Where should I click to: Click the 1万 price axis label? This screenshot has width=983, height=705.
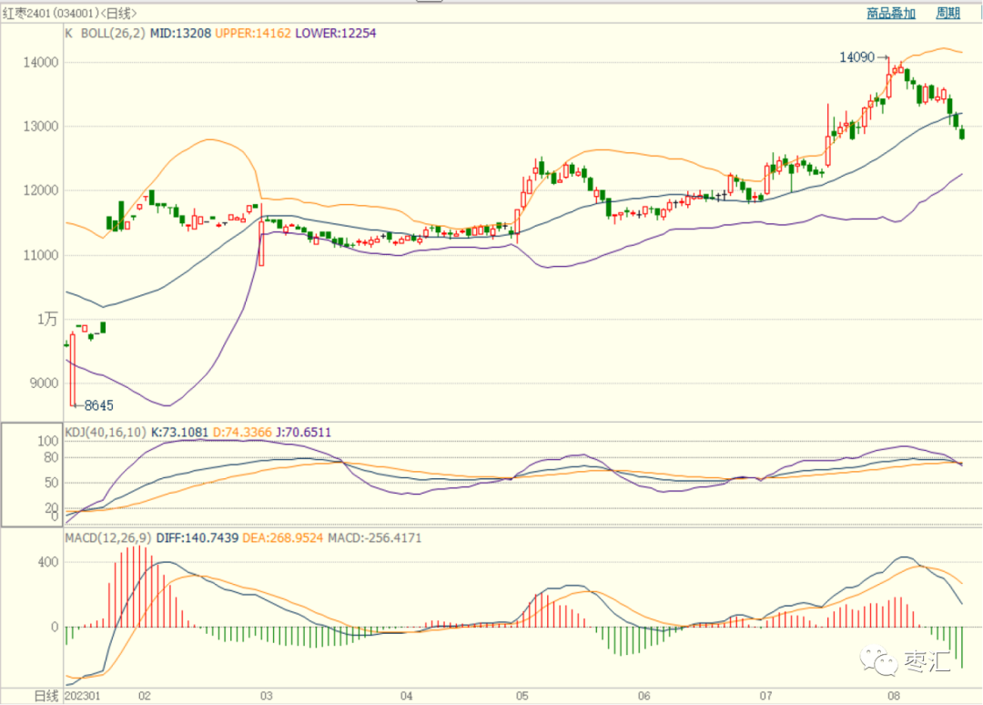click(x=47, y=320)
